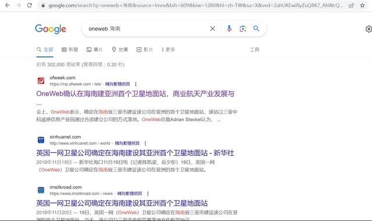Switch to the 圖片 images tab
Viewport: 372px width, 221px height.
[95, 49]
